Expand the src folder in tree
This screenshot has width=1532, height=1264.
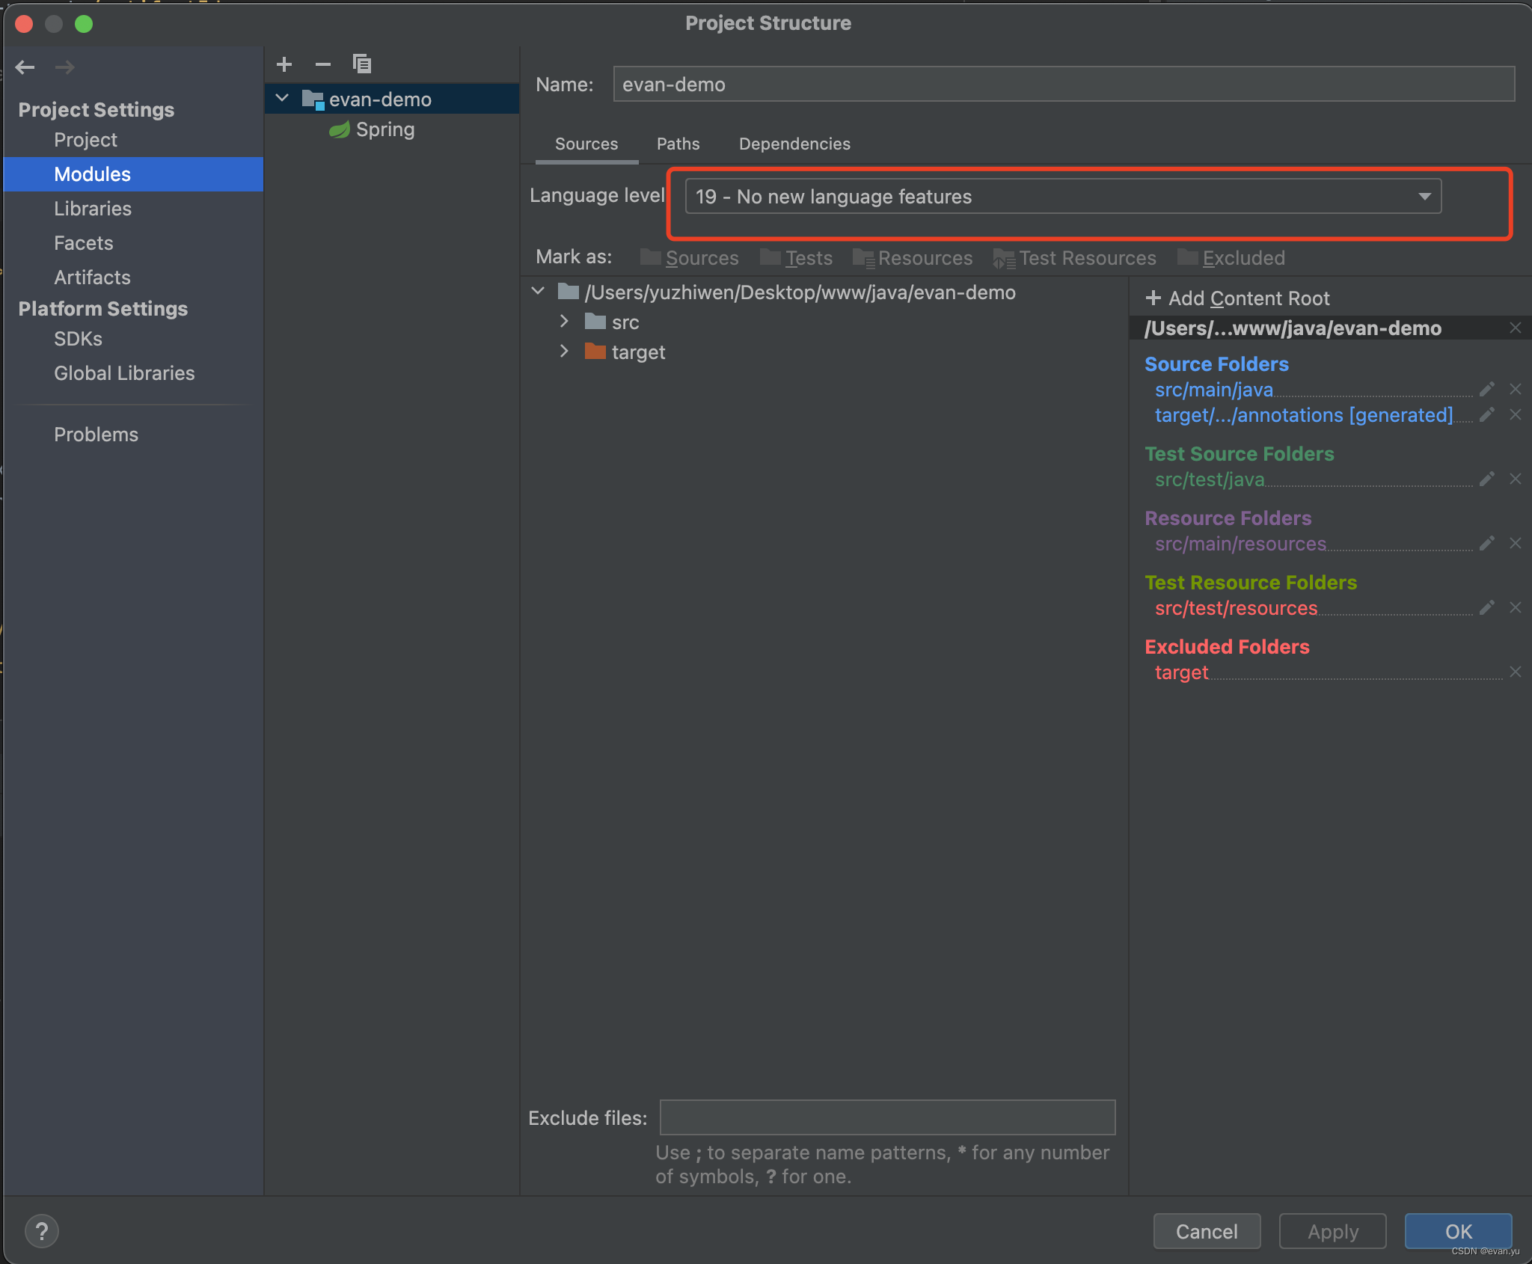[x=565, y=322]
